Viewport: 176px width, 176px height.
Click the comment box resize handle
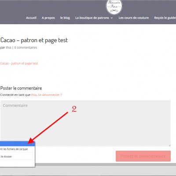pos(169,145)
